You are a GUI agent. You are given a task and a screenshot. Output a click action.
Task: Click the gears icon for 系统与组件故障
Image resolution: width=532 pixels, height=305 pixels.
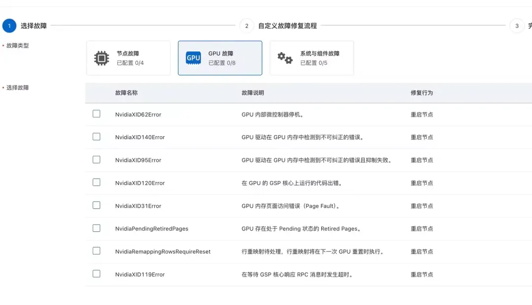285,58
